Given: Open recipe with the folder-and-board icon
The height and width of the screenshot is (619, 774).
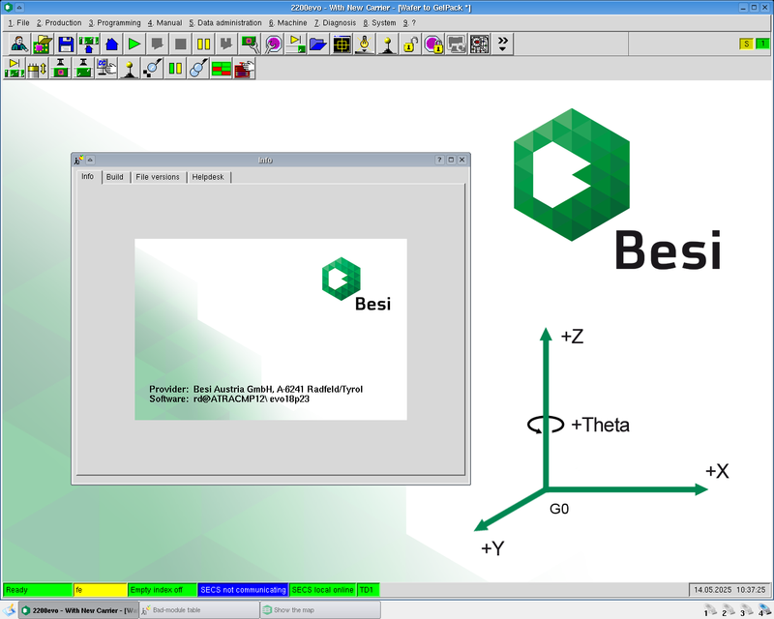Looking at the screenshot, I should [43, 44].
